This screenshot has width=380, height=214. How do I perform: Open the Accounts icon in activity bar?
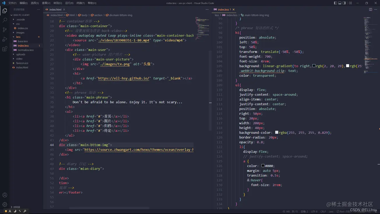point(5,195)
